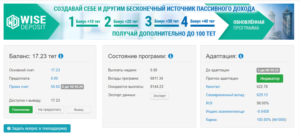Click the info icon beside Состояние программ
Image resolution: width=300 pixels, height=138 pixels.
(171, 56)
